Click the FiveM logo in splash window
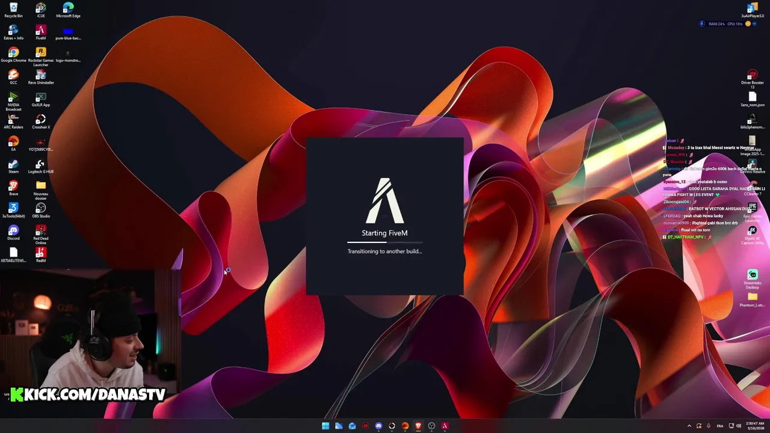Viewport: 770px width, 433px height. [385, 200]
